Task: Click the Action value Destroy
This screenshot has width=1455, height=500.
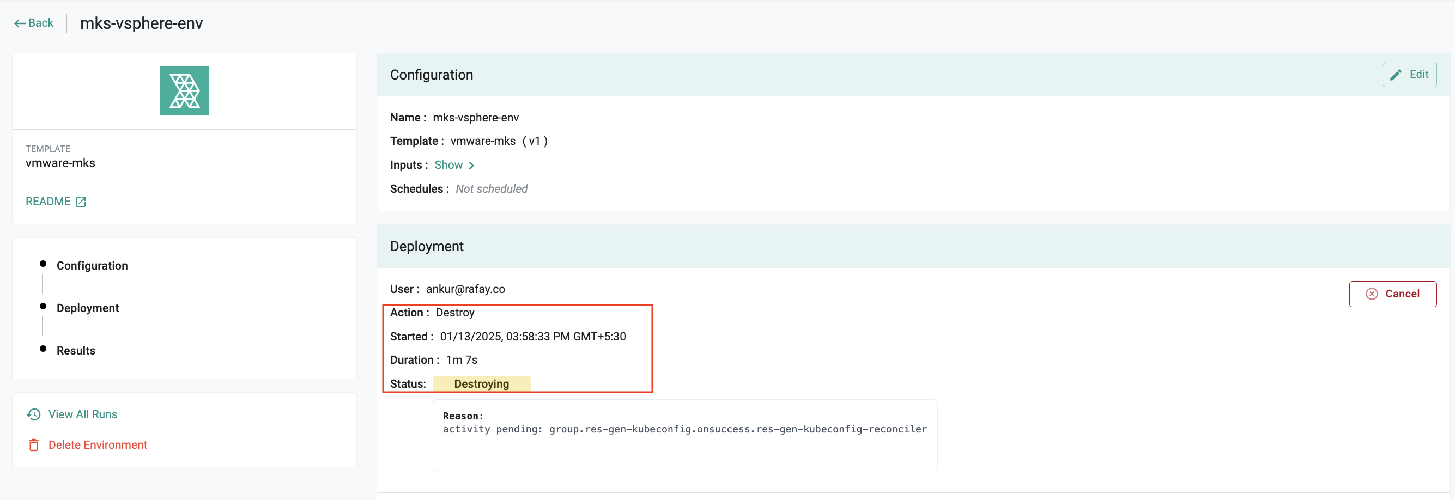Action: [454, 313]
